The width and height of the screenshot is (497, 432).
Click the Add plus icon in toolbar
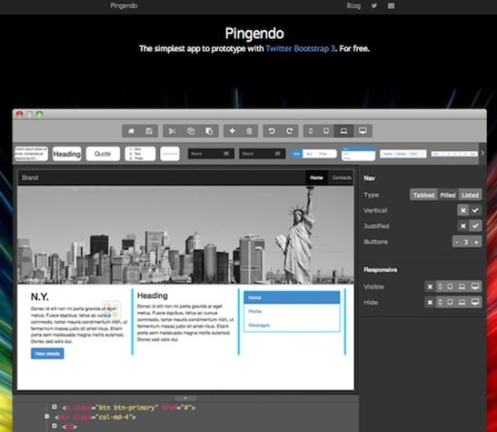pos(231,131)
